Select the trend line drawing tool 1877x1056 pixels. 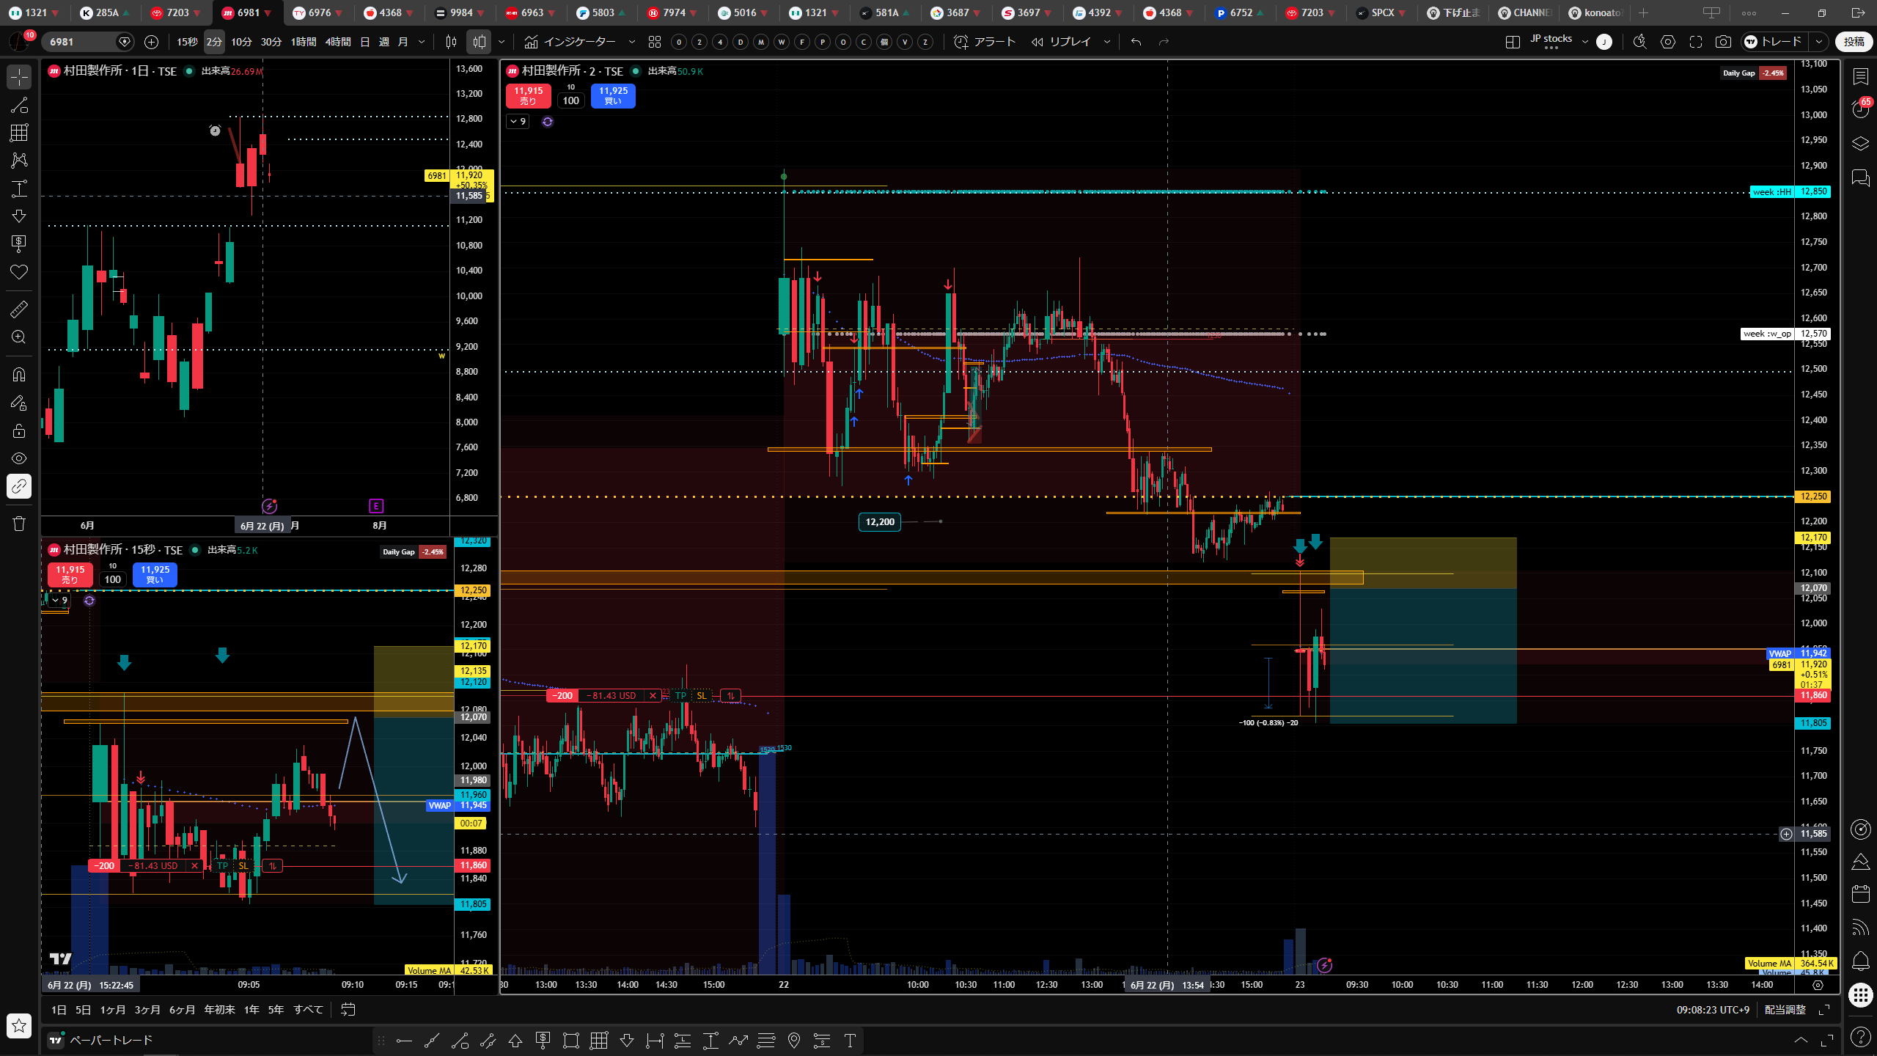(x=19, y=105)
